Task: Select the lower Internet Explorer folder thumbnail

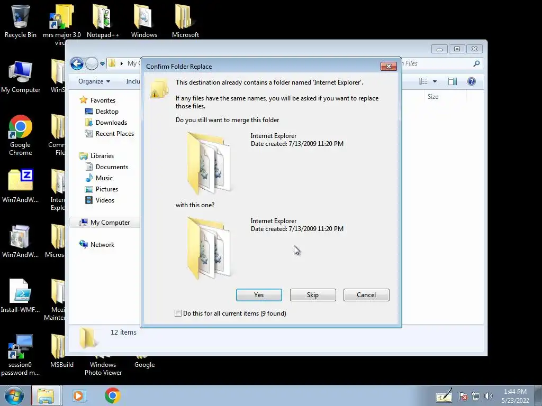Action: 209,248
